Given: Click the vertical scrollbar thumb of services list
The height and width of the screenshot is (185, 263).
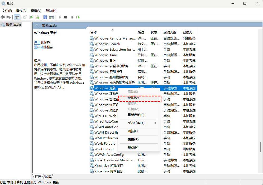Looking at the screenshot, I should coord(260,147).
